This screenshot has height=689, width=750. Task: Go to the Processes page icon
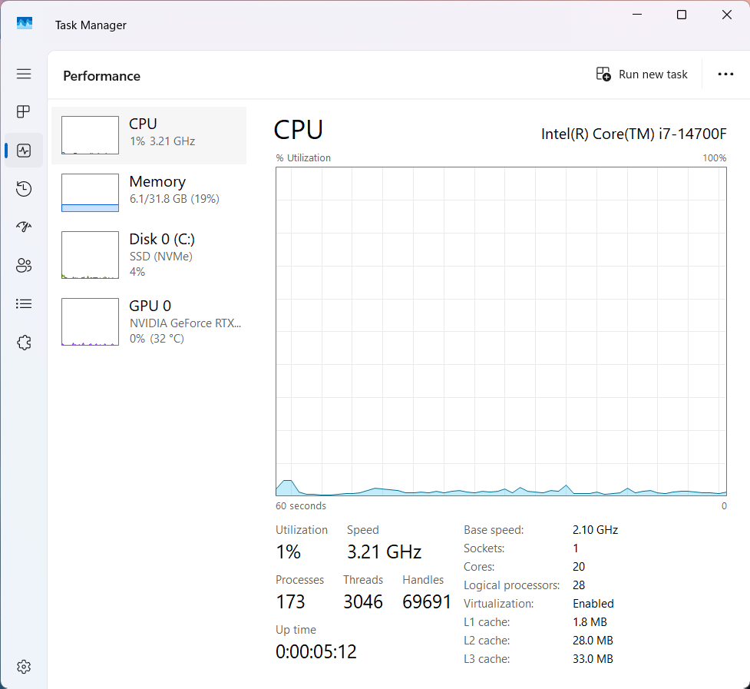click(x=24, y=112)
